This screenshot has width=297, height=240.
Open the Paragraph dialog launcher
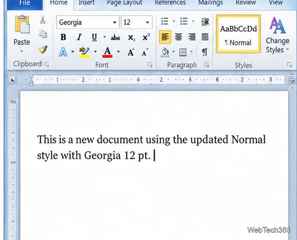point(206,65)
